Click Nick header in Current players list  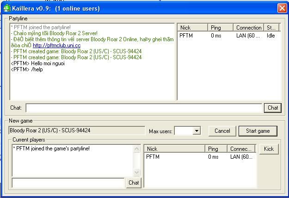tap(175, 149)
